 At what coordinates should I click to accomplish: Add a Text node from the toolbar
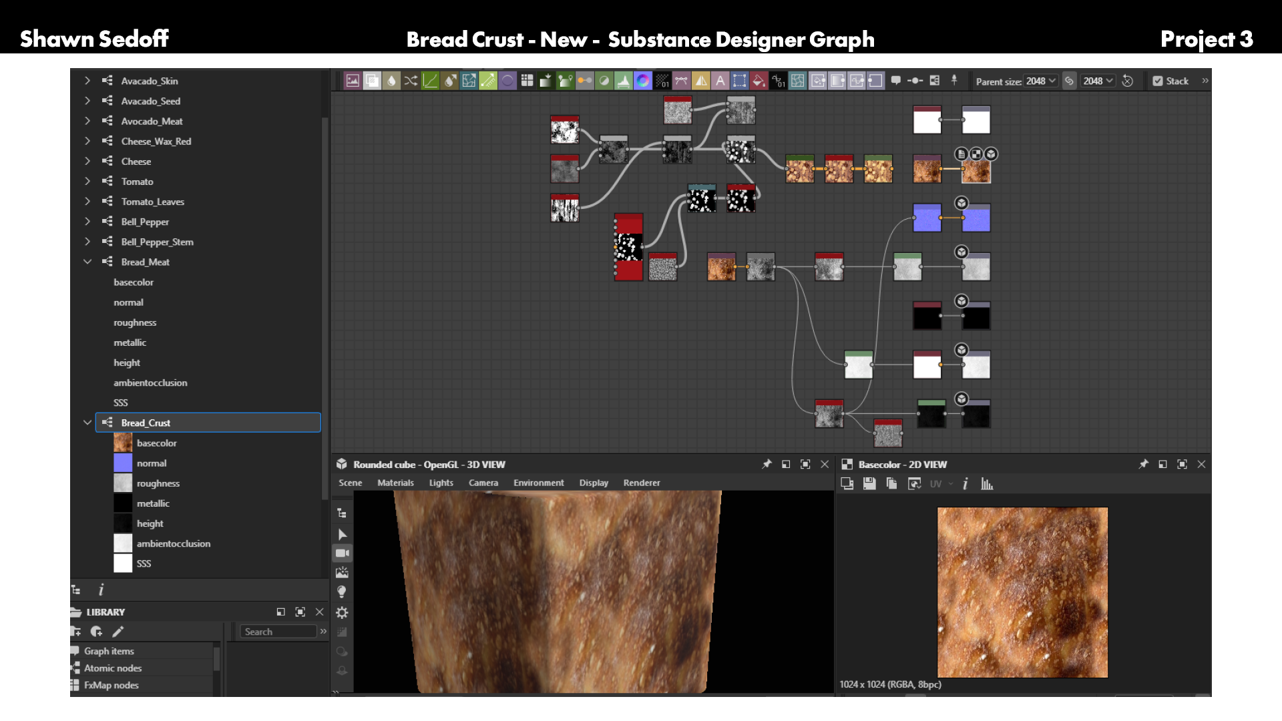point(720,81)
